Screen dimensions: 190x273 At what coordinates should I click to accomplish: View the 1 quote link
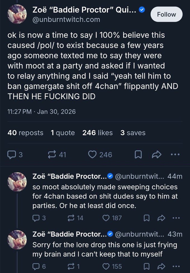click(63, 133)
